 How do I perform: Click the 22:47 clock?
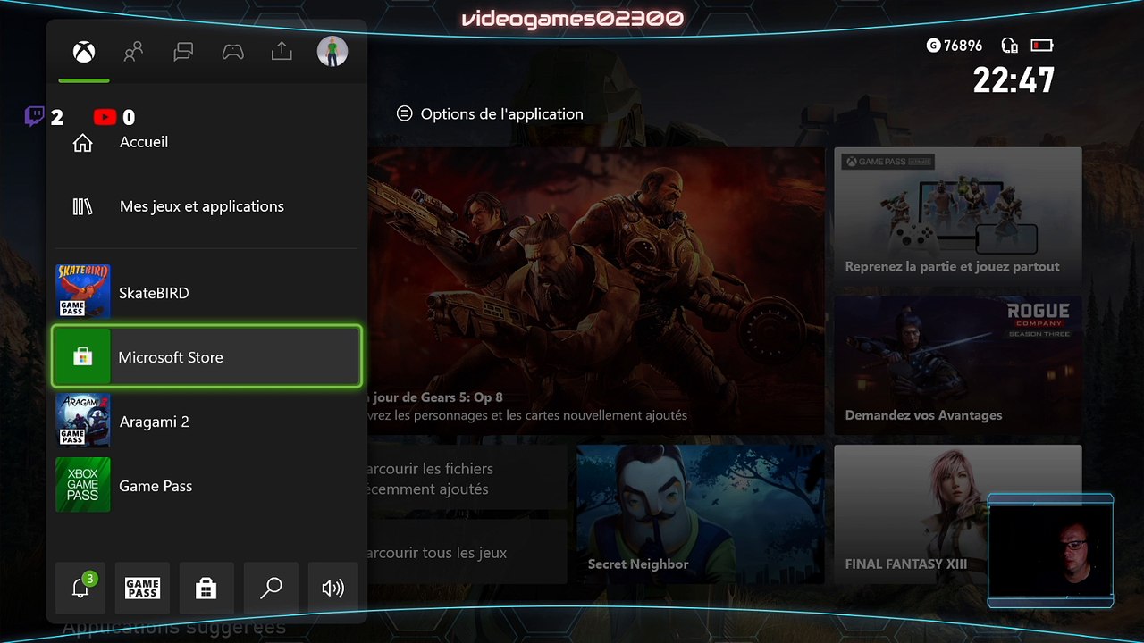[x=1014, y=81]
